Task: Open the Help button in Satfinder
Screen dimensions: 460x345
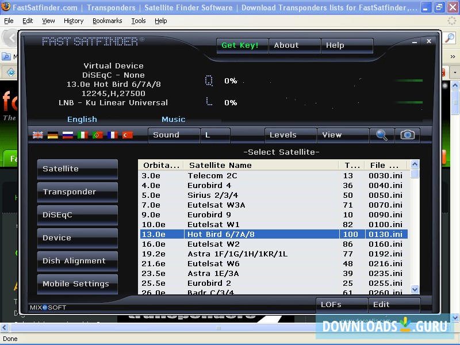Action: click(x=347, y=45)
